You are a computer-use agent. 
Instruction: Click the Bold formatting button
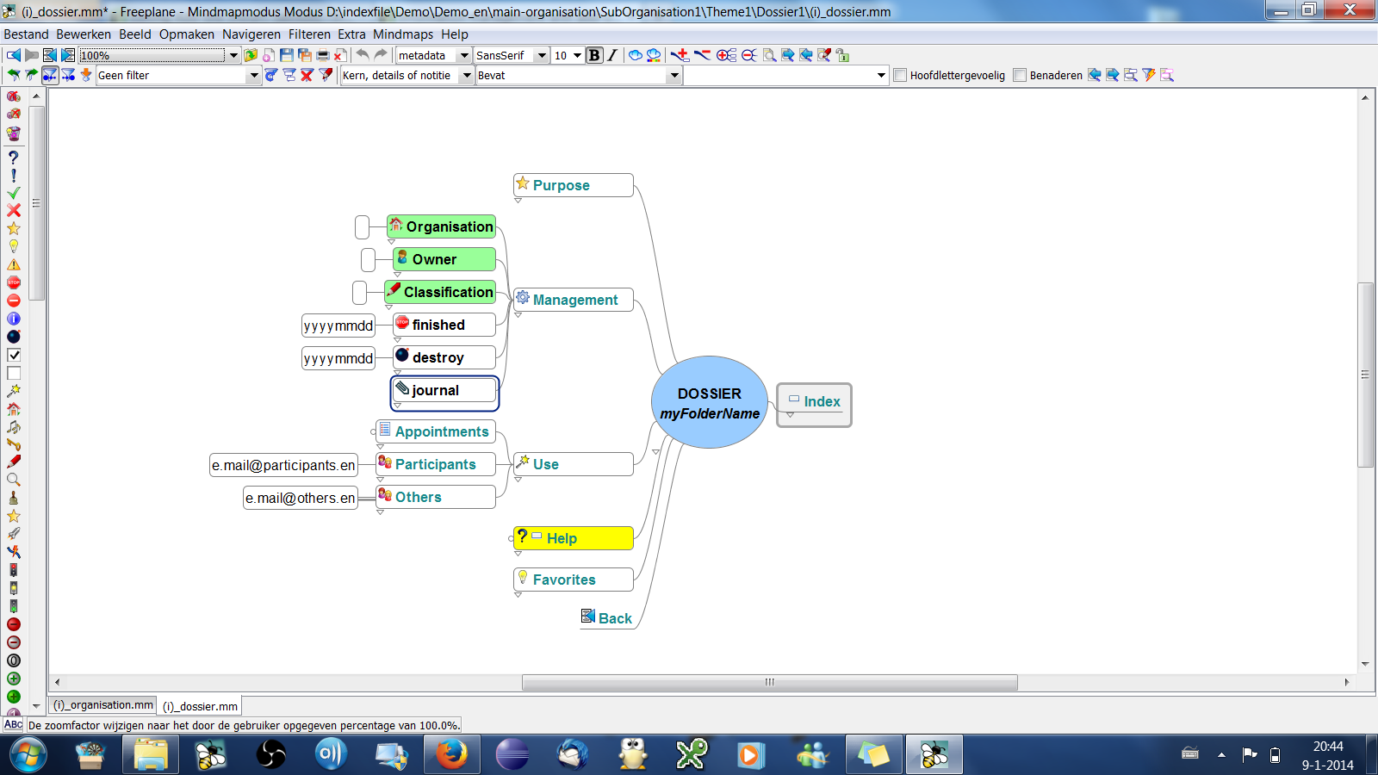pos(594,55)
